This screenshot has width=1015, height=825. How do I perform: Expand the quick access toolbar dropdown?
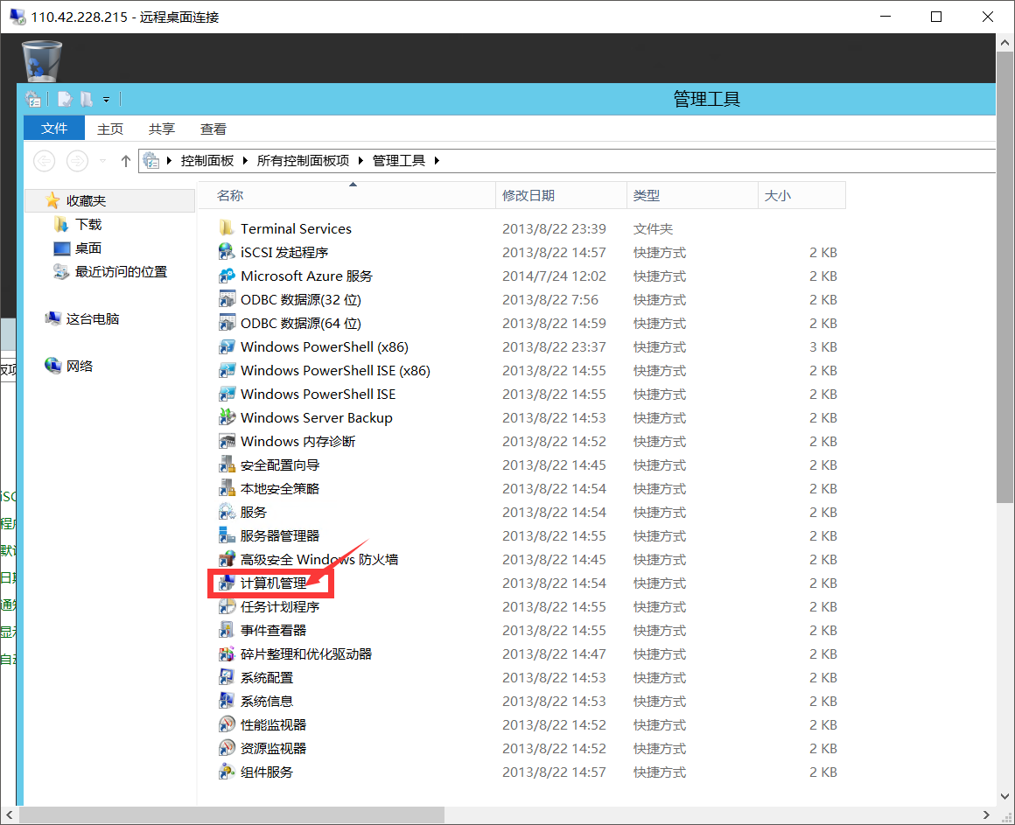pos(107,100)
